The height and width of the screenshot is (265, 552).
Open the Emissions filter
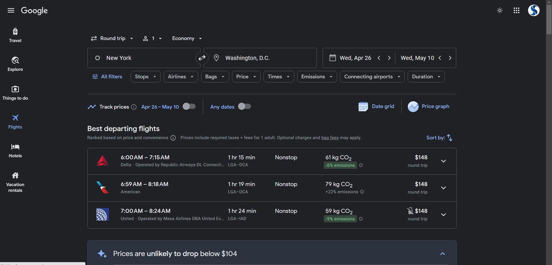click(x=317, y=76)
